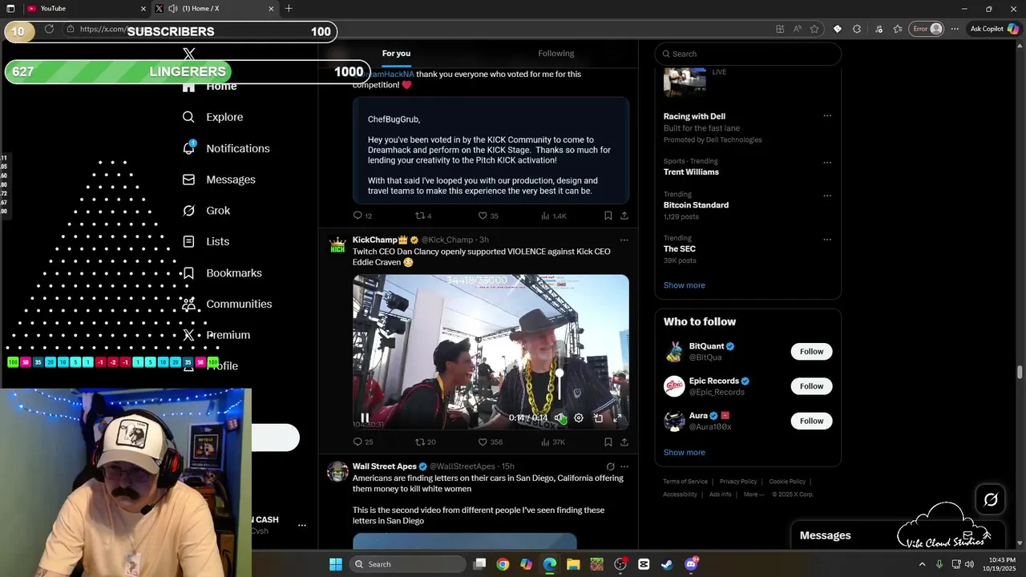
Task: Follow BitQuant
Action: (811, 351)
